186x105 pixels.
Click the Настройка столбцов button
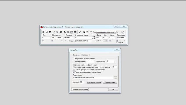(x=94, y=82)
